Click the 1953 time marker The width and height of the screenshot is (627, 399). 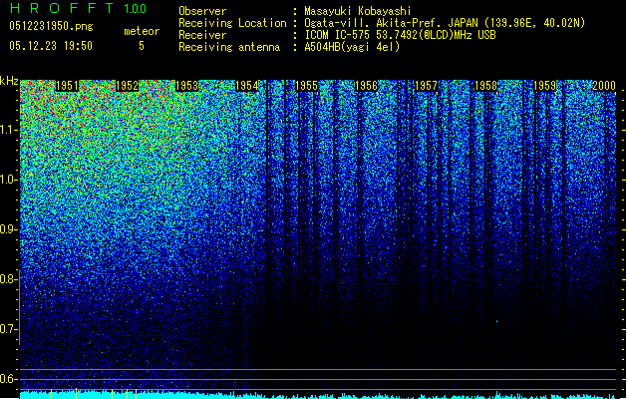tap(186, 86)
